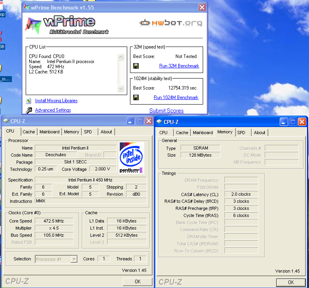Image resolution: width=309 pixels, height=288 pixels.
Task: Run the 1024M Benchmark
Action: (176, 97)
